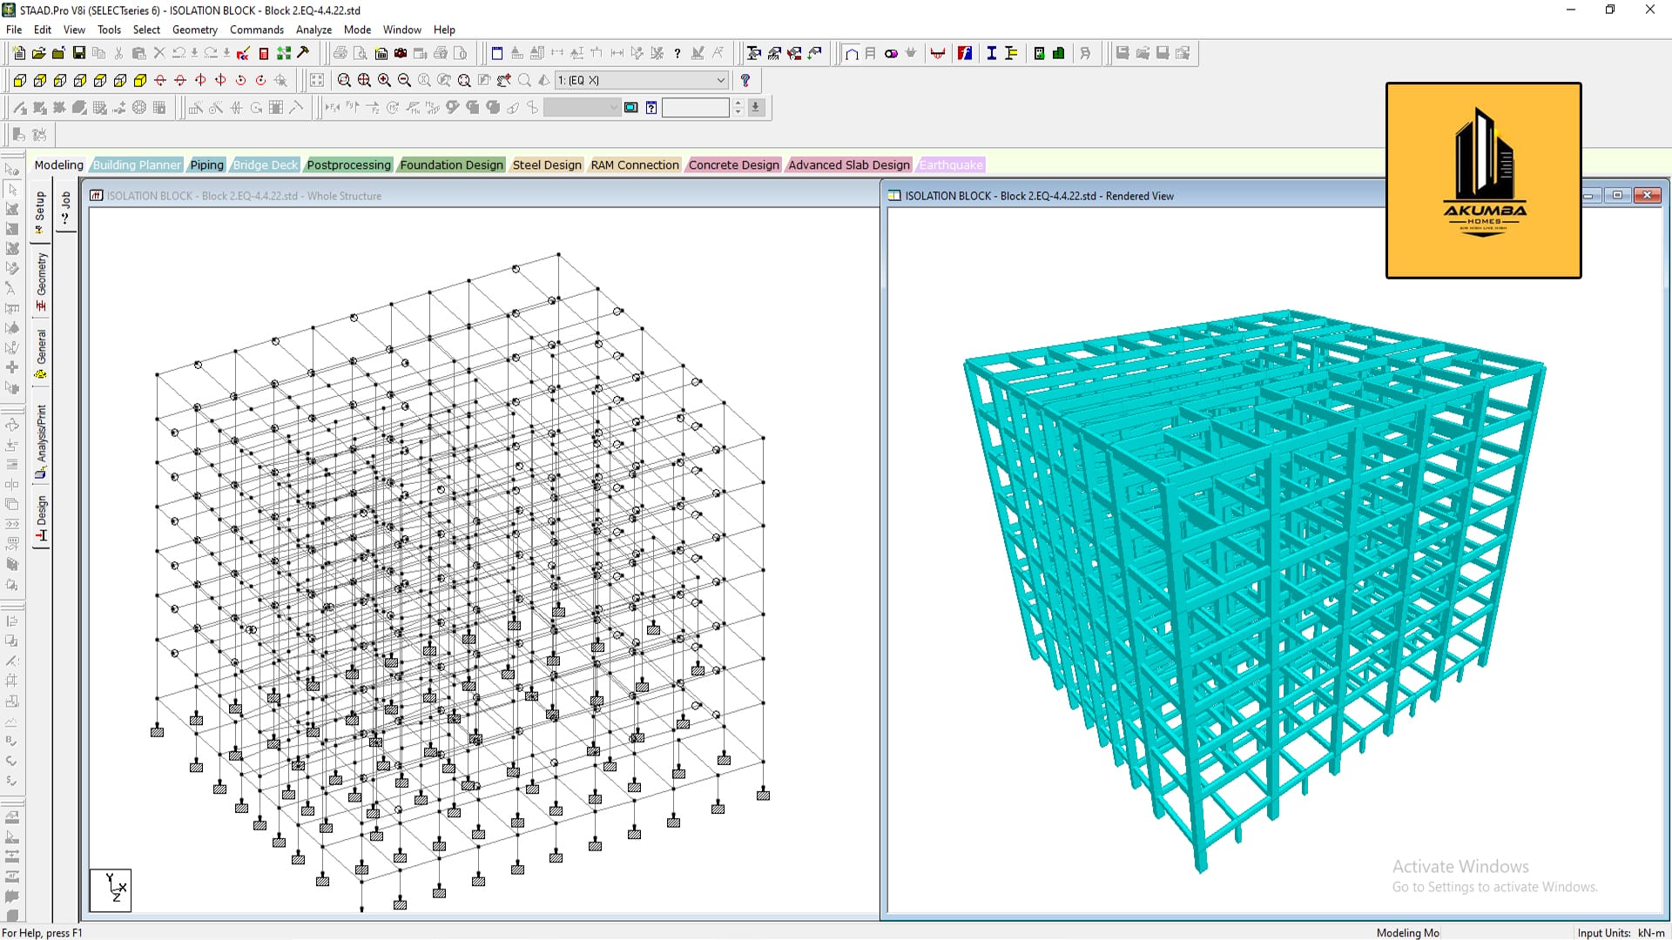The image size is (1672, 940).
Task: Click the Whole Structure window title bar
Action: coord(483,196)
